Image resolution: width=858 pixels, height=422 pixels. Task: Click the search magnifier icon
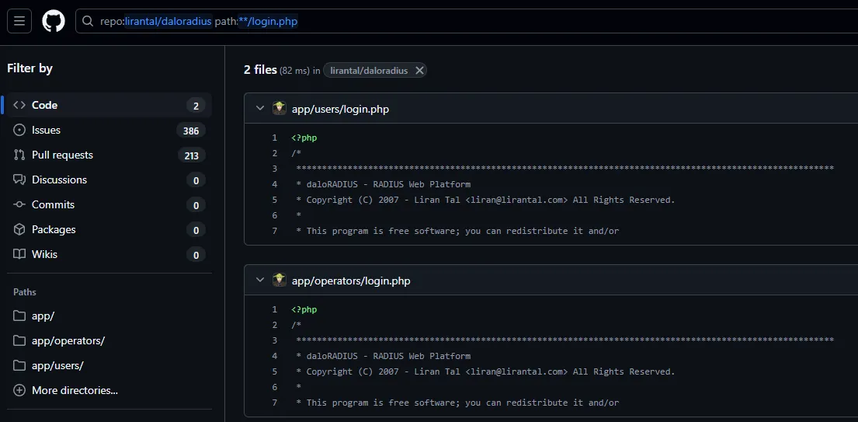click(88, 21)
